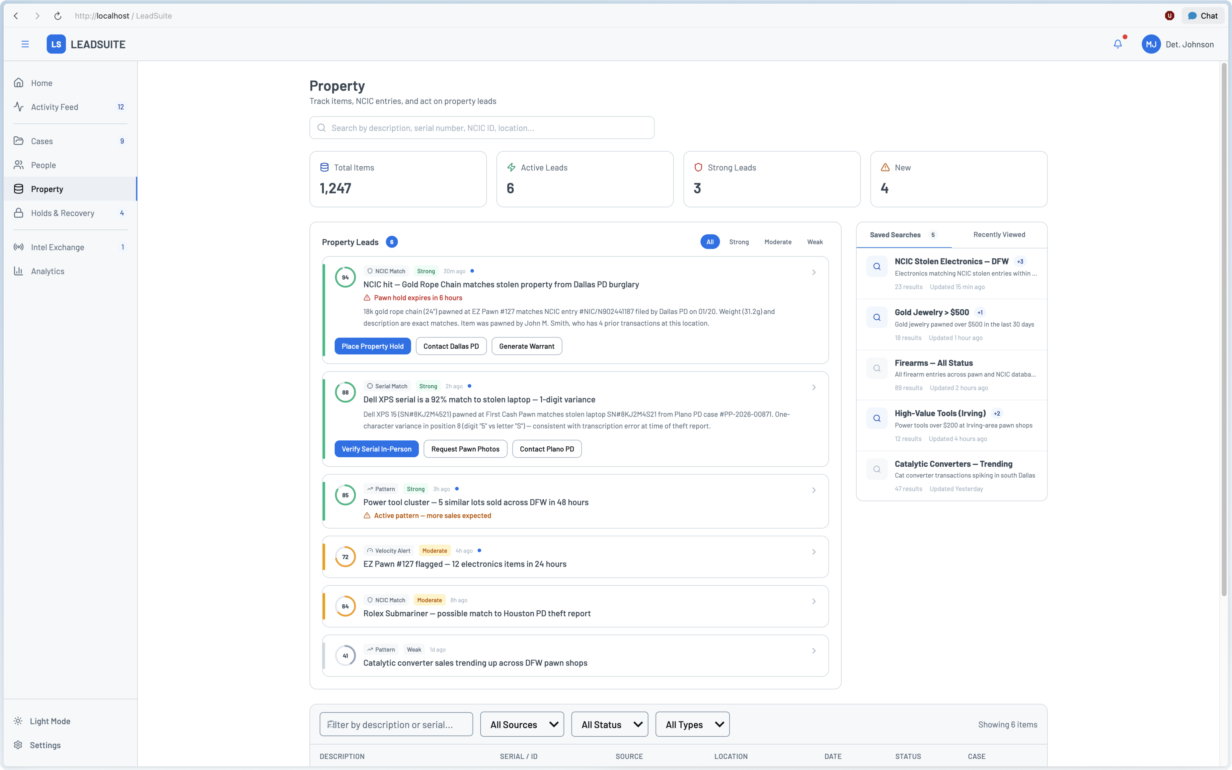Screen dimensions: 1232x770
Task: Click the Place Property Hold button
Action: (x=372, y=346)
